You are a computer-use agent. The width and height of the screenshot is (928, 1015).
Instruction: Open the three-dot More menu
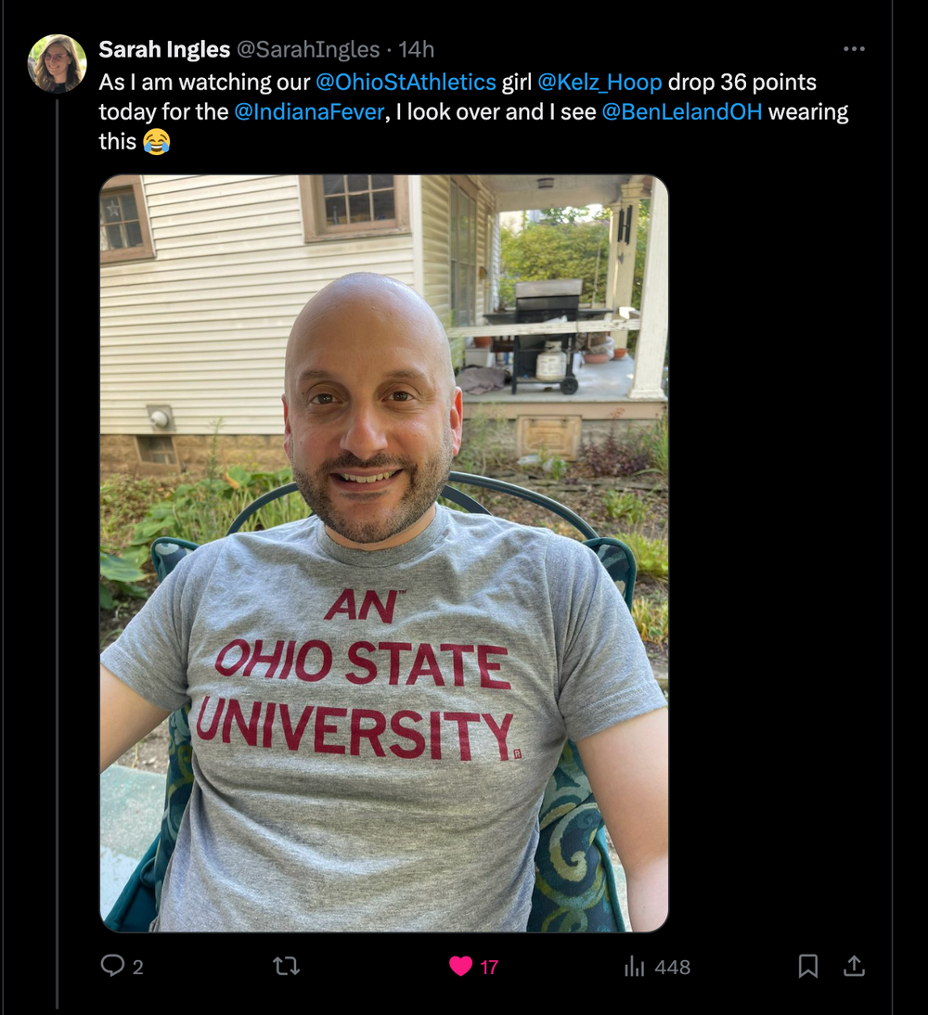854,49
